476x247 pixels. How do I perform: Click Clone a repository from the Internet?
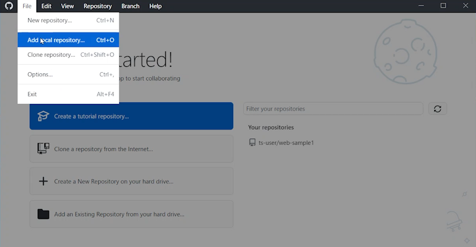click(131, 149)
